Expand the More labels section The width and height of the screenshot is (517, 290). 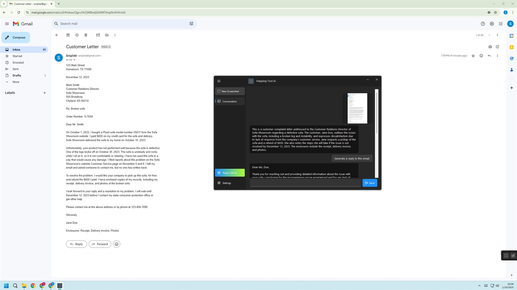[17, 82]
